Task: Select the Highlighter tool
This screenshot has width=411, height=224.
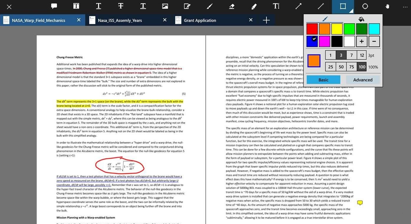Action: pos(254,6)
